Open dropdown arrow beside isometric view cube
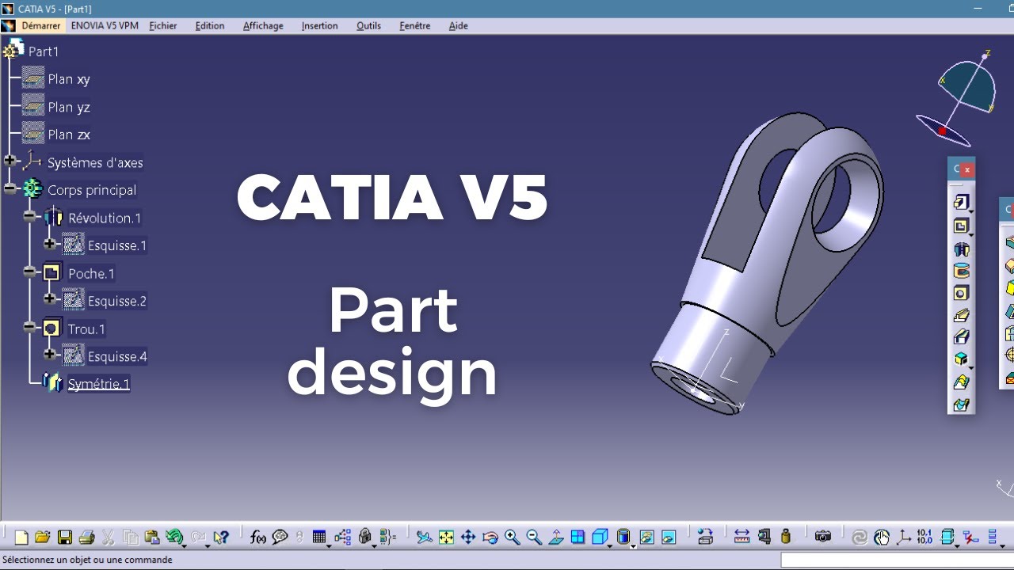The width and height of the screenshot is (1014, 570). (609, 545)
